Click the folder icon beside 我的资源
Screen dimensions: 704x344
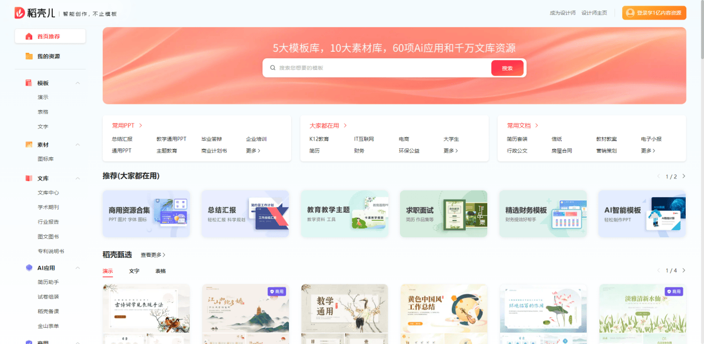[29, 56]
